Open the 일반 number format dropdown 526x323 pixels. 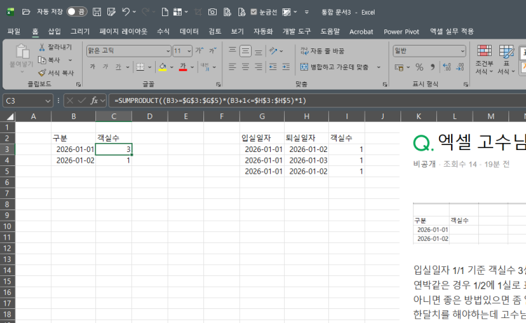pos(463,51)
